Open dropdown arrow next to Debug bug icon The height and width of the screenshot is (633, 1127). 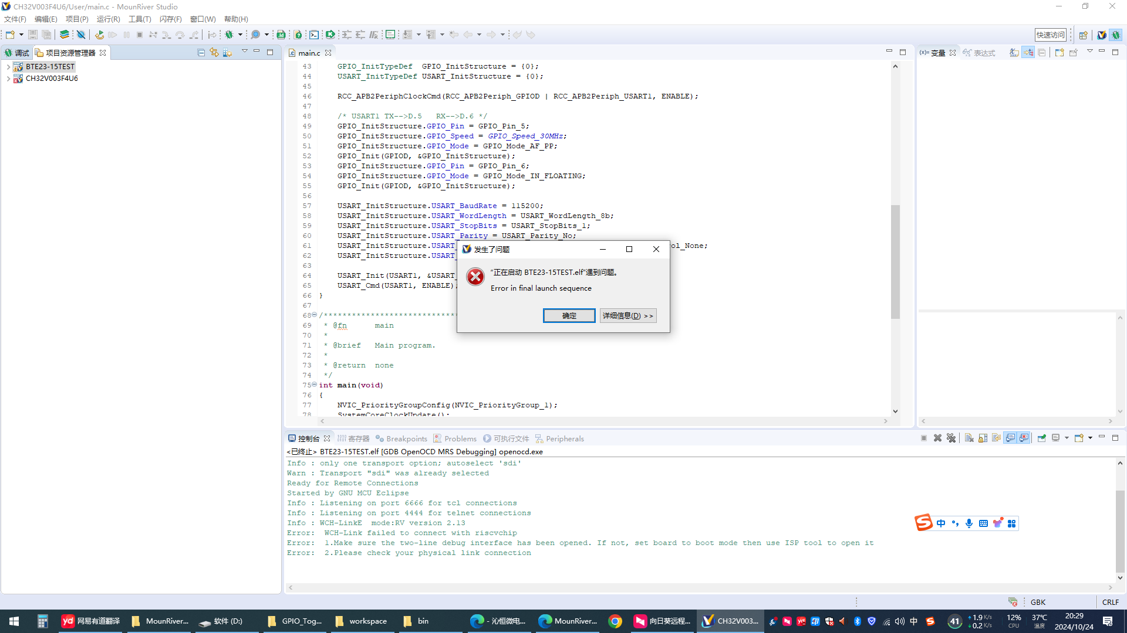[x=240, y=35]
